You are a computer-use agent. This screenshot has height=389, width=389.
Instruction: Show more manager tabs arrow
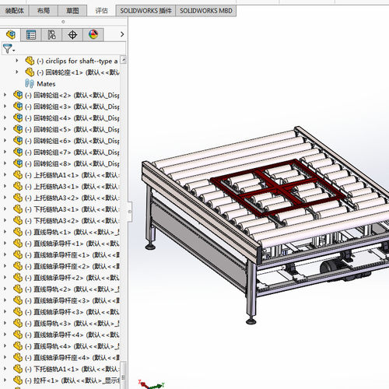click(x=122, y=34)
